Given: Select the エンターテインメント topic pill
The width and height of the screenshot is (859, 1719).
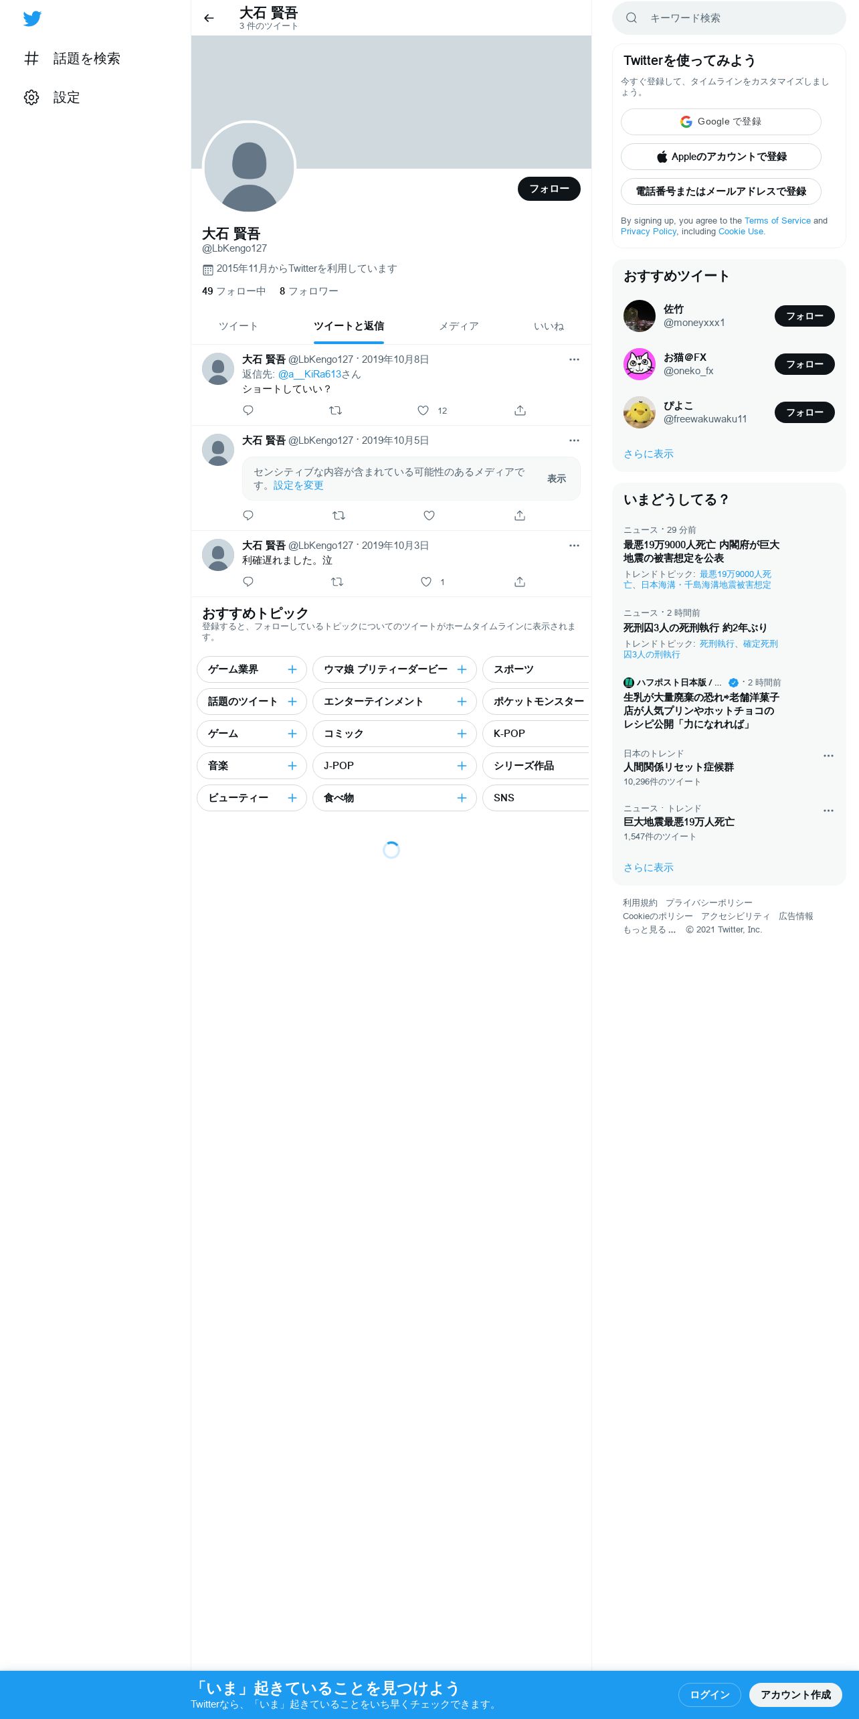Looking at the screenshot, I should click(x=395, y=702).
